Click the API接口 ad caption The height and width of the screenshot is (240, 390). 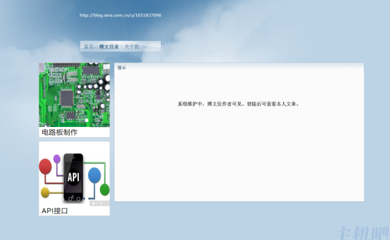point(54,211)
